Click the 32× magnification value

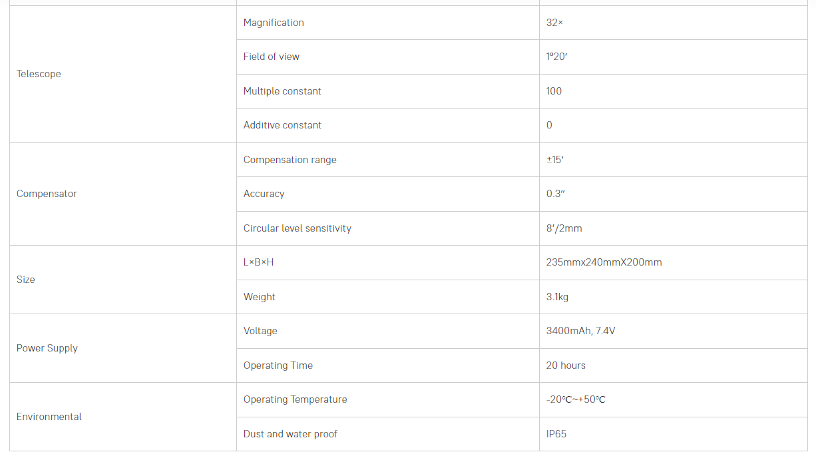click(554, 23)
